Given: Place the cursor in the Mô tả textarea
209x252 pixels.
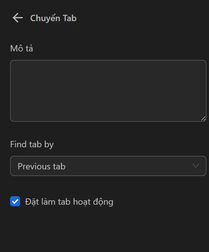Looking at the screenshot, I should point(108,91).
